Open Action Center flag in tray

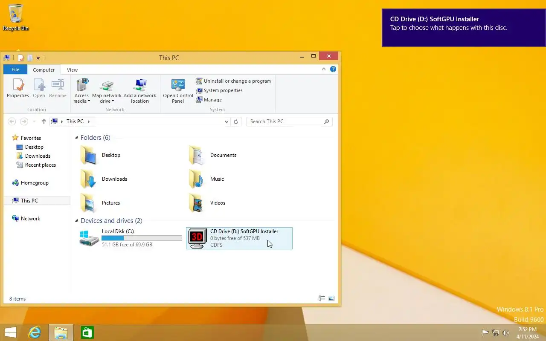point(485,333)
